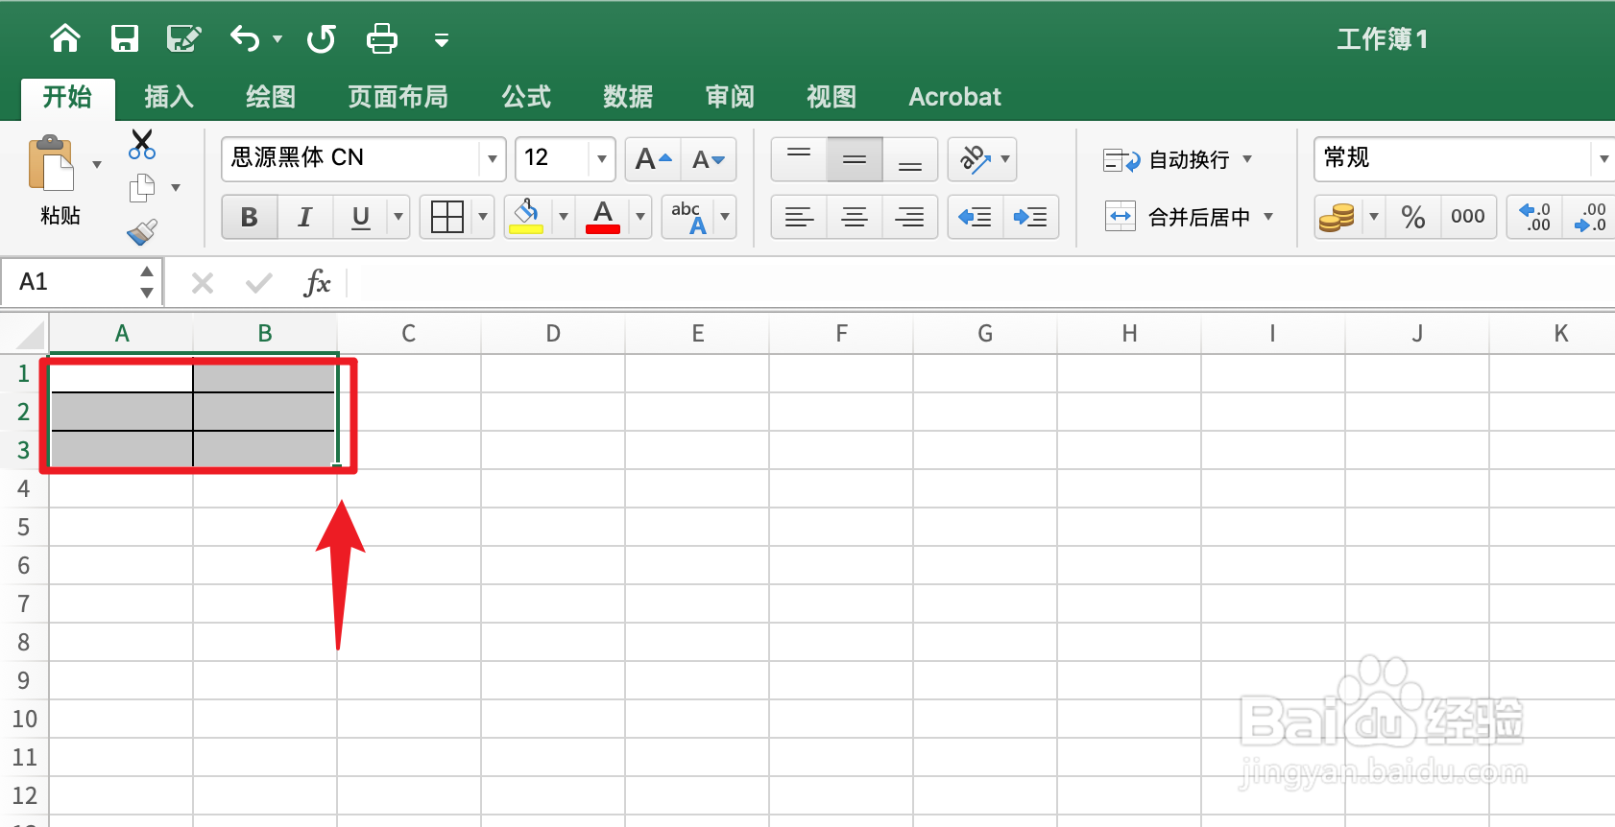Click 自动换行 wrap text
This screenshot has width=1615, height=827.
[1167, 160]
